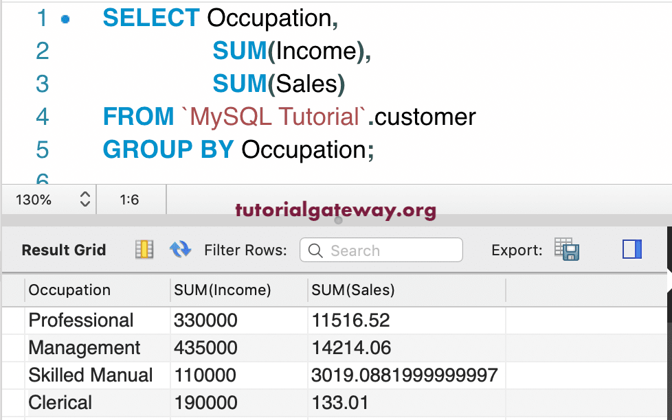The image size is (672, 420).
Task: Click inside the Filter Rows search field
Action: coord(385,250)
